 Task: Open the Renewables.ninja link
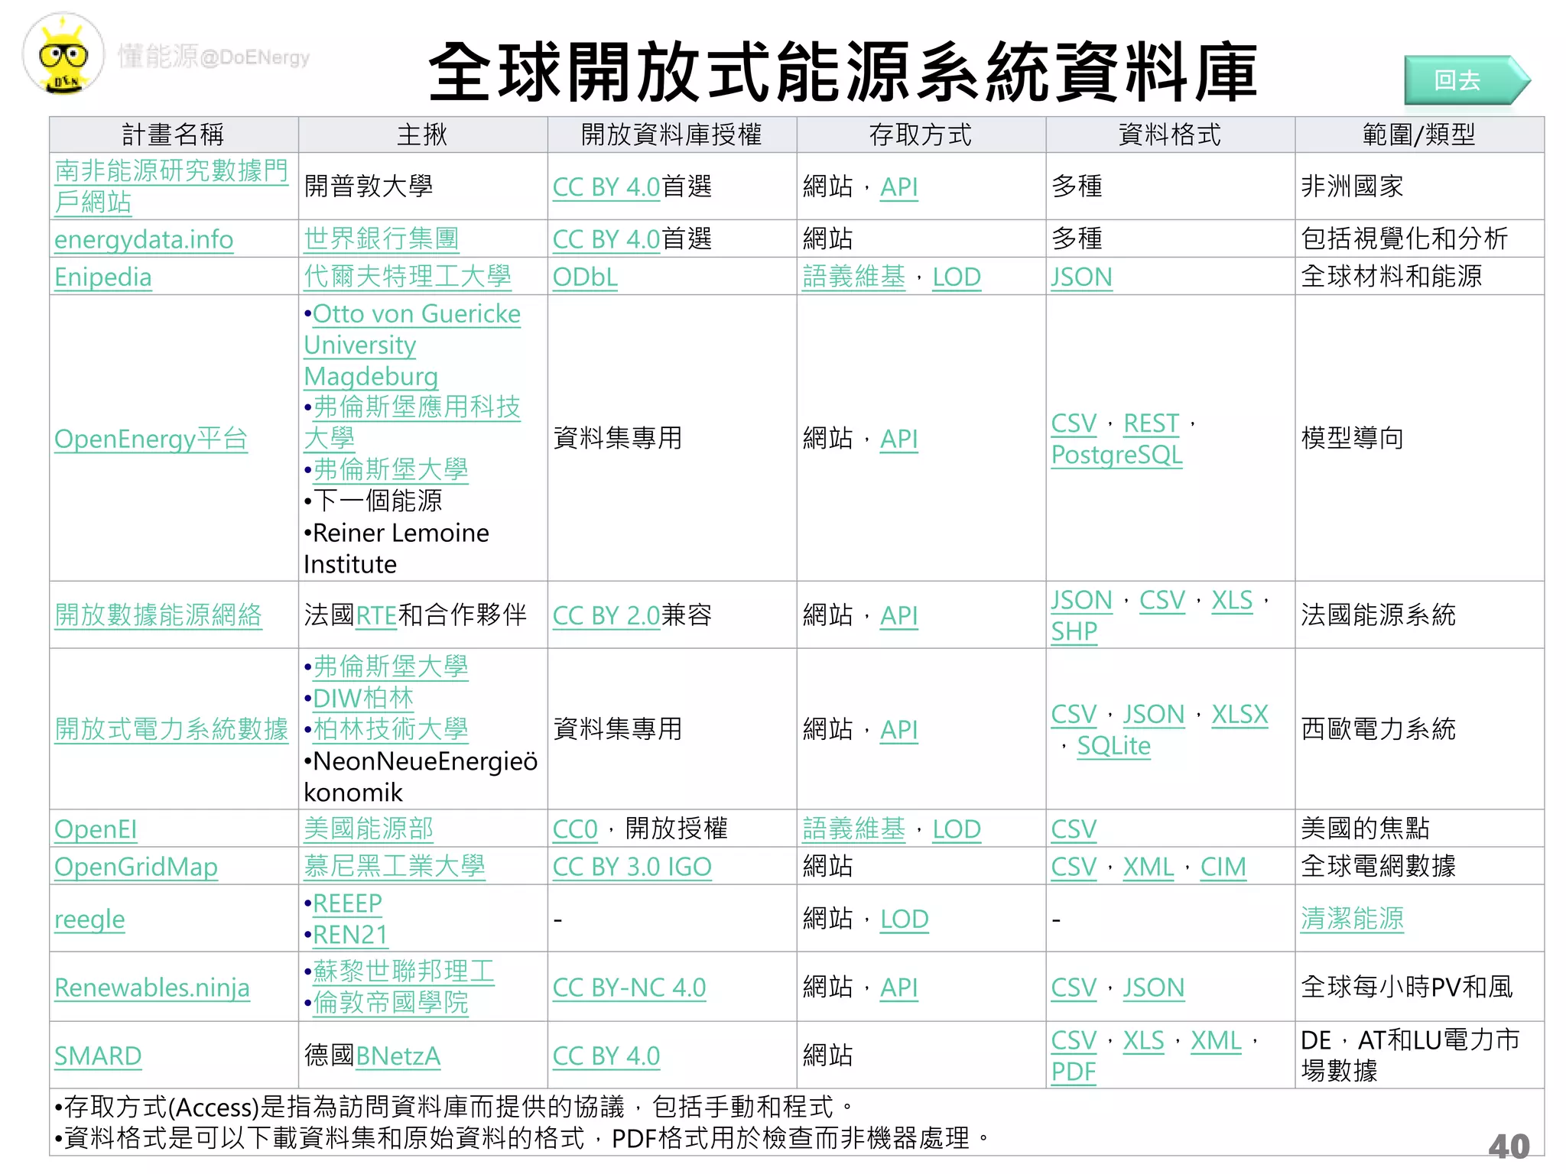pyautogui.click(x=152, y=988)
